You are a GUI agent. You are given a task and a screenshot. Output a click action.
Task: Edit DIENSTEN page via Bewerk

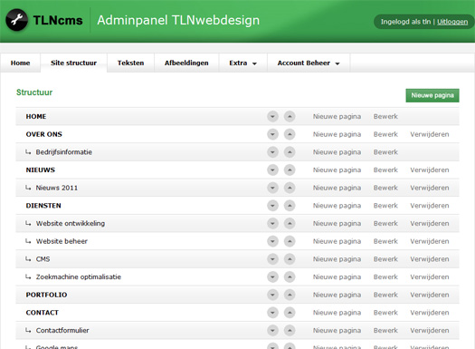(x=385, y=206)
